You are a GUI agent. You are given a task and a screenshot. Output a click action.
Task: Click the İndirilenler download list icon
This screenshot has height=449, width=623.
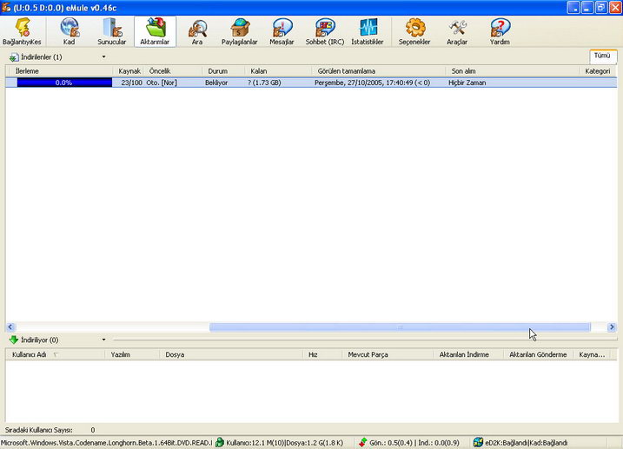pyautogui.click(x=14, y=57)
